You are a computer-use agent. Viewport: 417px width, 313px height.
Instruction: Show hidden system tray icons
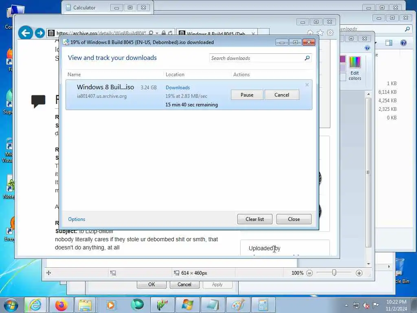point(346,305)
